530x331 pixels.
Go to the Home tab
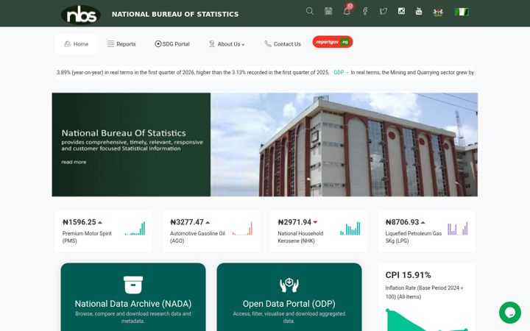(x=77, y=44)
